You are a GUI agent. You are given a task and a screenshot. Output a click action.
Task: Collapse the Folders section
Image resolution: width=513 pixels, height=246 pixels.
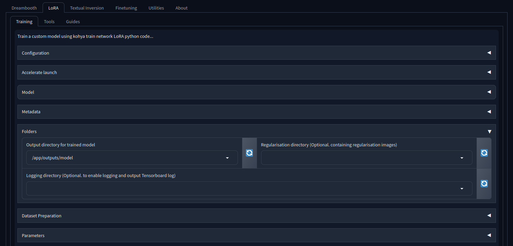pos(256,131)
